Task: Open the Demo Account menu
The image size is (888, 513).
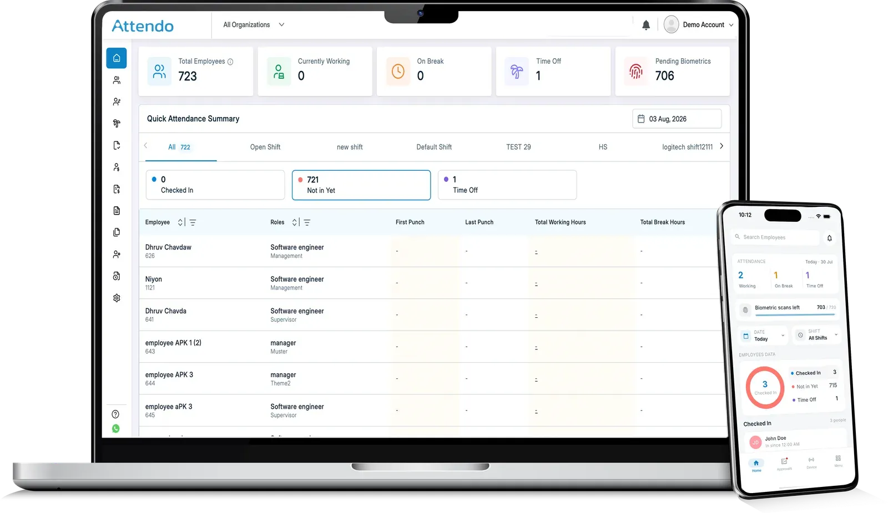Action: coord(699,25)
